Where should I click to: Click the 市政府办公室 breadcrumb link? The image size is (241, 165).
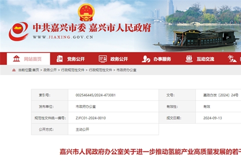click(126, 70)
